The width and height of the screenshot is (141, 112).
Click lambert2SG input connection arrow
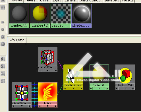tap(117, 88)
